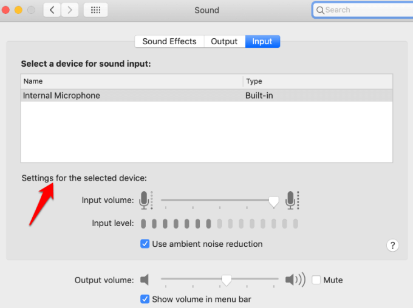Switch to the Sound Effects tab
Viewport: 413px width, 308px height.
pyautogui.click(x=169, y=41)
